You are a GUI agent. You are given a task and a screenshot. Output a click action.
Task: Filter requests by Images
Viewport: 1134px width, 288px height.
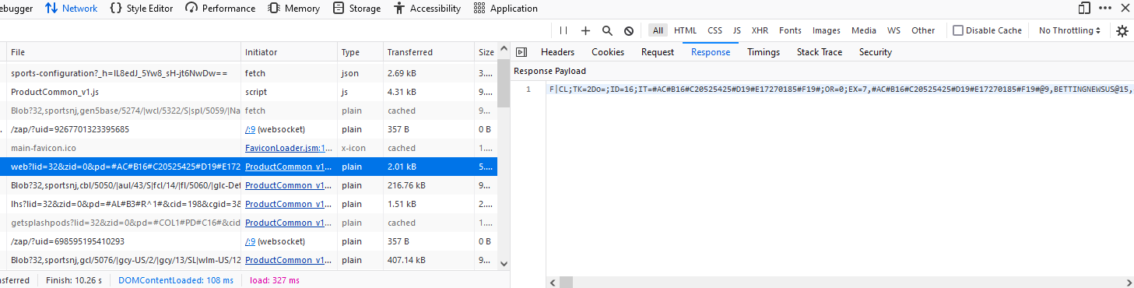pos(826,30)
